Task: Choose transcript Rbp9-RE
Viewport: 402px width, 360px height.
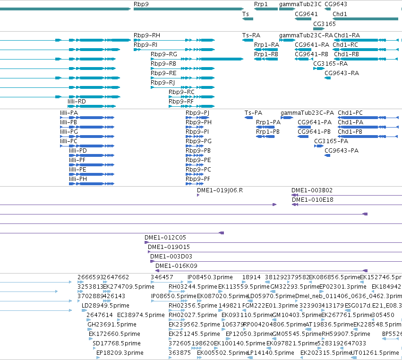Action: 163,73
